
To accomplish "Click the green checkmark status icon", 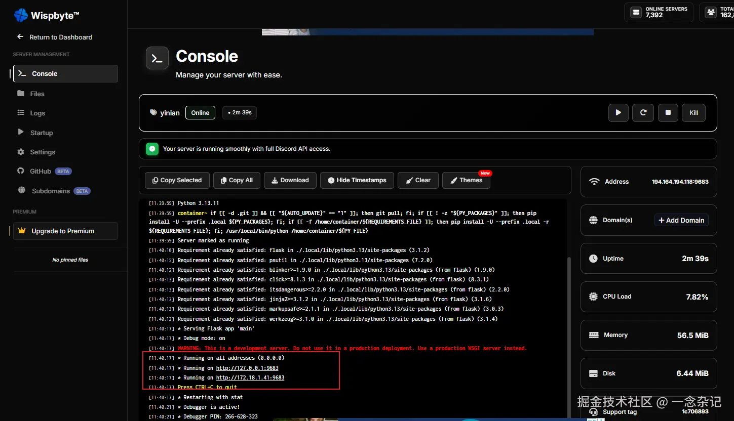I will pos(152,149).
